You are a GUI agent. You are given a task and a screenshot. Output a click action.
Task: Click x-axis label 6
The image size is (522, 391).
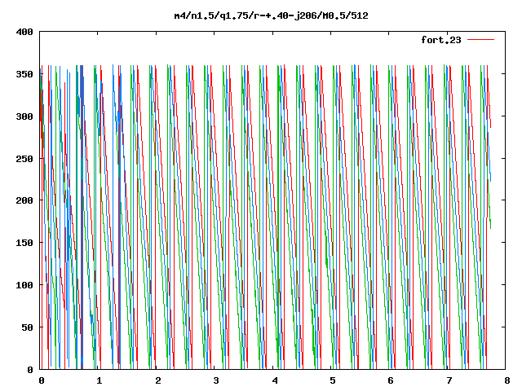tap(390, 380)
